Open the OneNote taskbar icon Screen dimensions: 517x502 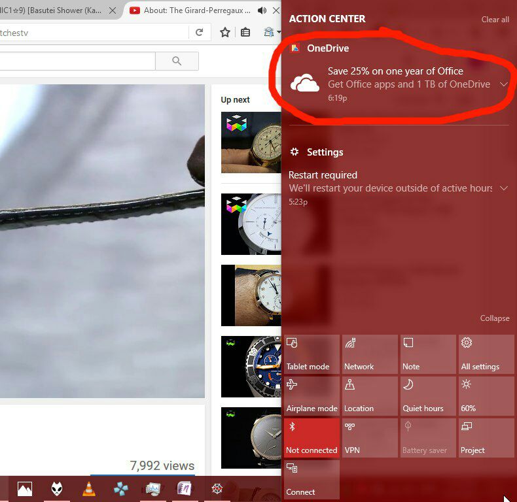pyautogui.click(x=185, y=489)
